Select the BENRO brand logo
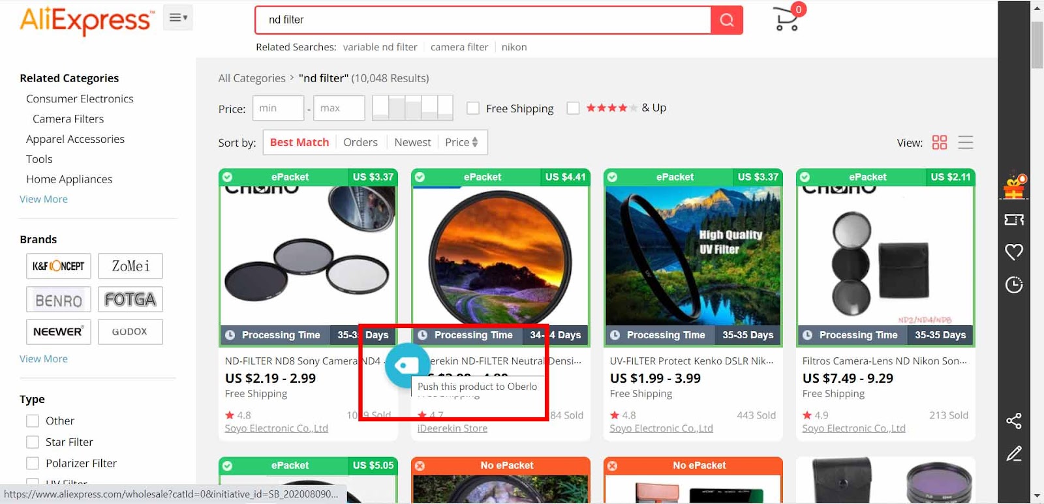This screenshot has height=504, width=1044. coord(59,299)
